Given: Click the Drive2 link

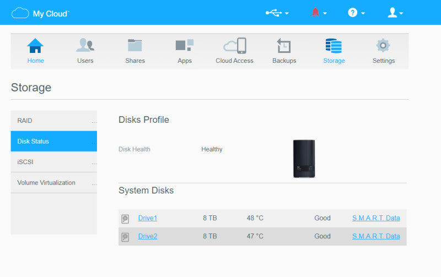Looking at the screenshot, I should [x=148, y=236].
